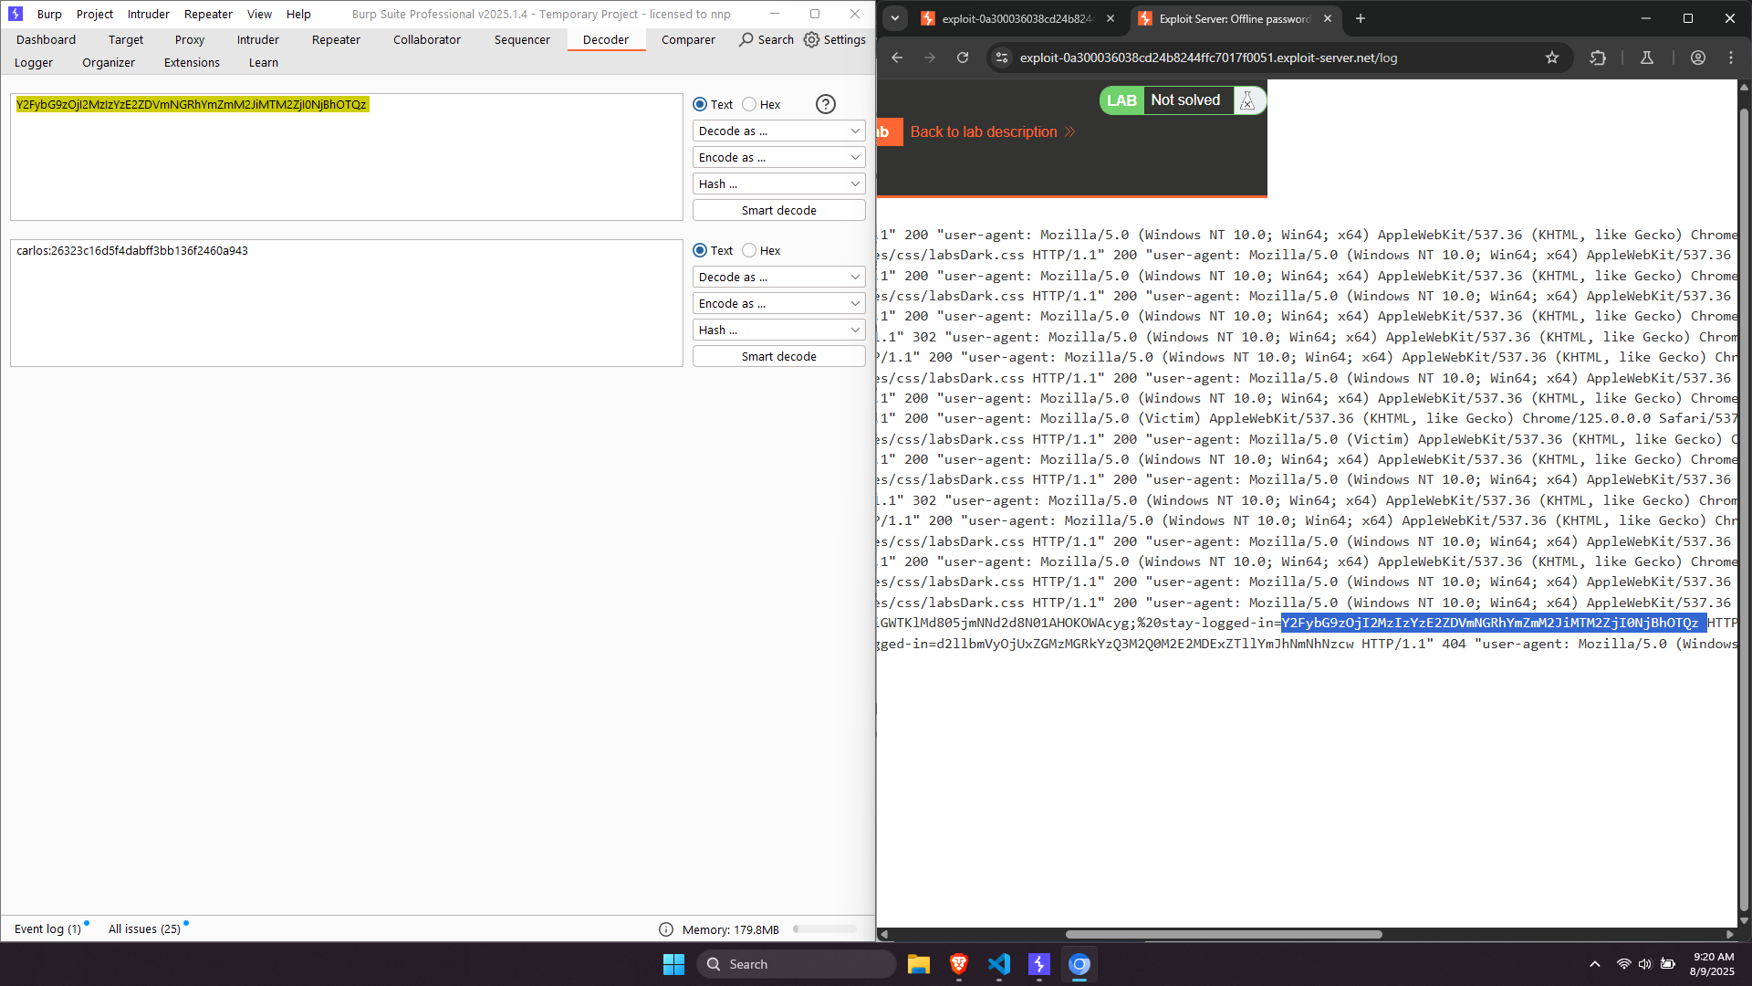Click the Search magnifier icon in Burp
The image size is (1752, 986).
pos(746,39)
